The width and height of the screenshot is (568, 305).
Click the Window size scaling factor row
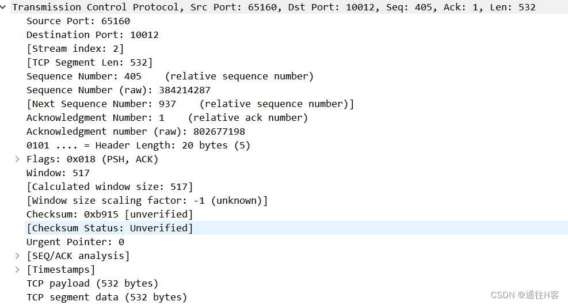[147, 201]
